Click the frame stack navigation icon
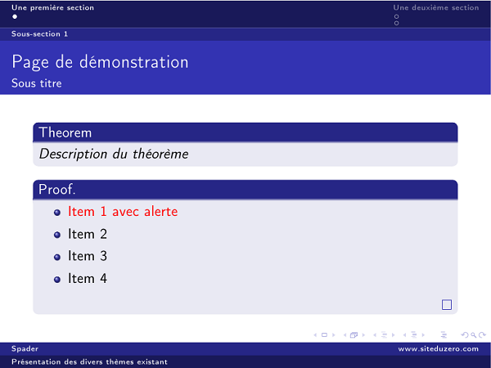 [x=354, y=334]
